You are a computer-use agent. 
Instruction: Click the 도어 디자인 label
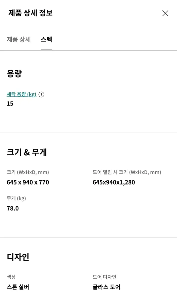(105, 277)
